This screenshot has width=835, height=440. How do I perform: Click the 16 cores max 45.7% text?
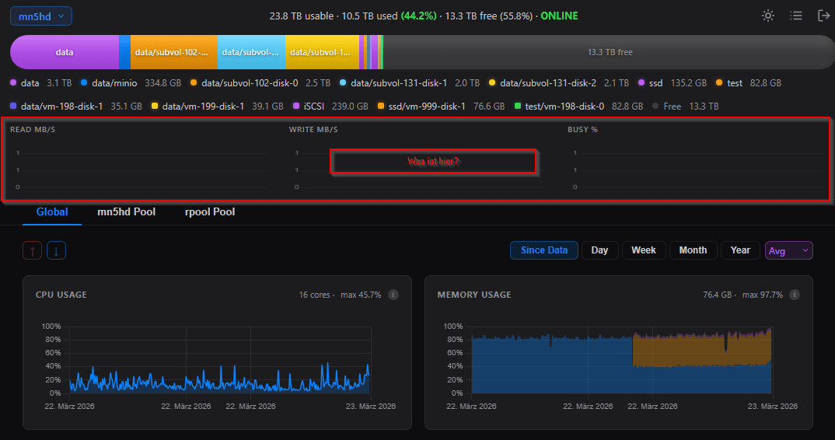[x=340, y=295]
